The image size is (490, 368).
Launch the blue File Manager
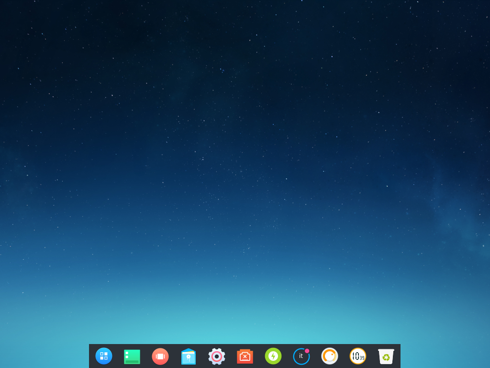pos(189,356)
